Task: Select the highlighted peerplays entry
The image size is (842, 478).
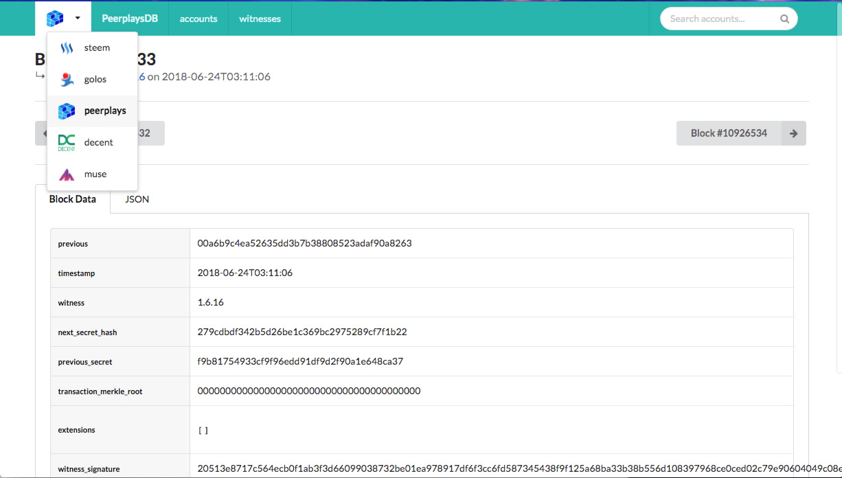Action: [93, 111]
